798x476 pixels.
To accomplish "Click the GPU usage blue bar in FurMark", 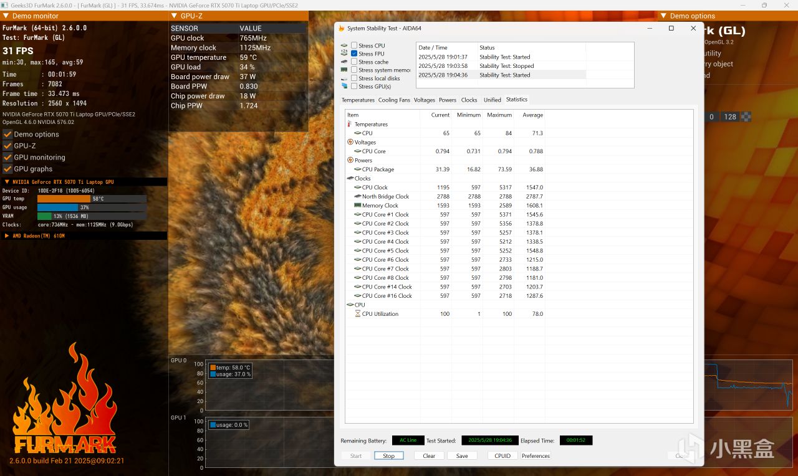I will (x=58, y=207).
